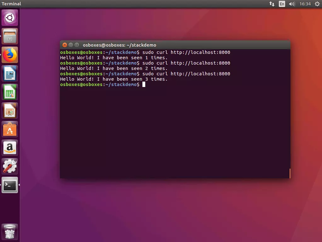Viewport: 322px width, 242px height.
Task: Open the Trash in the launcher
Action: (10, 232)
